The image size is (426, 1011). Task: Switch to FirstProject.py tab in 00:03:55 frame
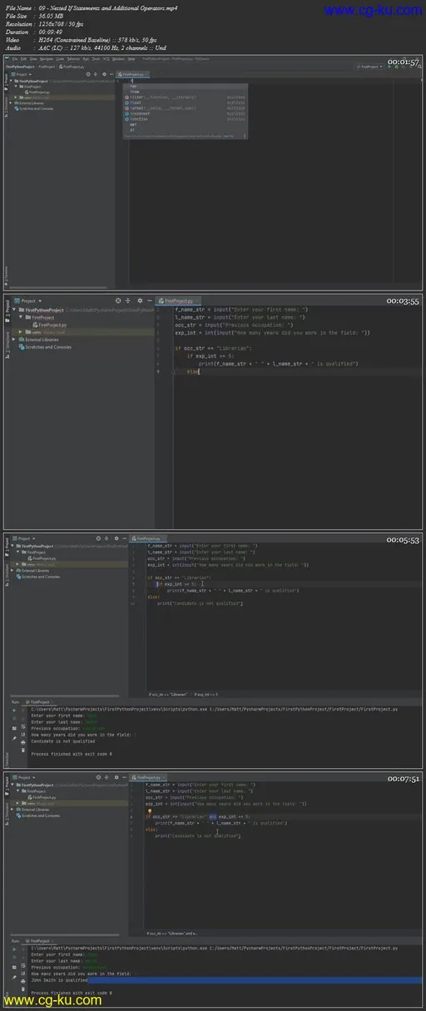click(x=178, y=300)
